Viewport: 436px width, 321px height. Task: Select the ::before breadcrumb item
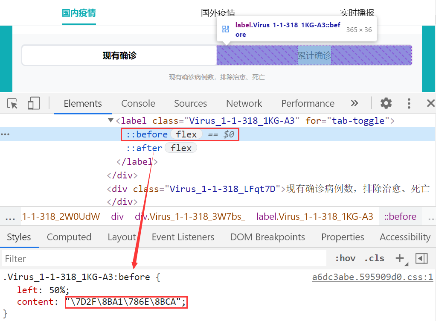[400, 216]
